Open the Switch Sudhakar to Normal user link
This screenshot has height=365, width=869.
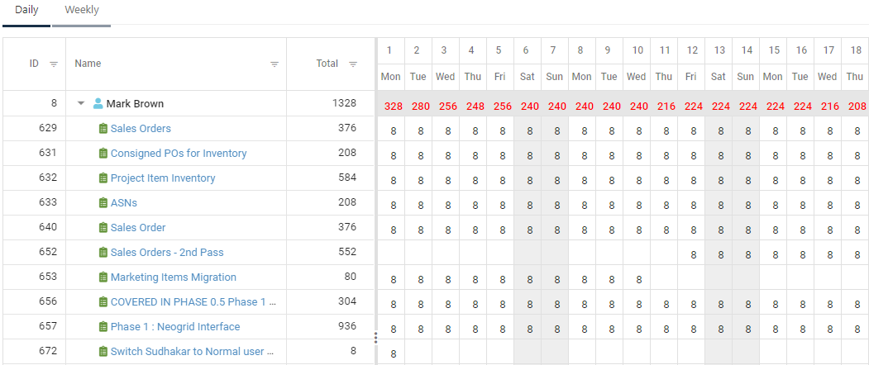[192, 352]
